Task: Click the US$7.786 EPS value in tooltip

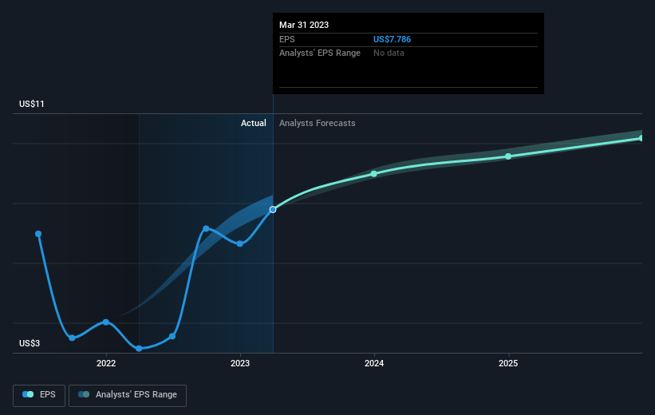Action: pyautogui.click(x=392, y=39)
